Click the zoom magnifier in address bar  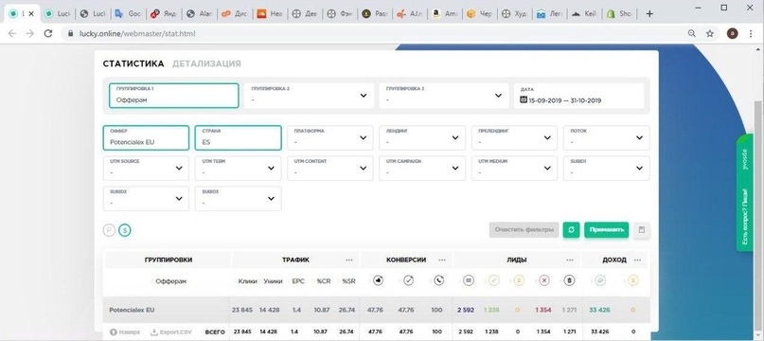click(692, 33)
